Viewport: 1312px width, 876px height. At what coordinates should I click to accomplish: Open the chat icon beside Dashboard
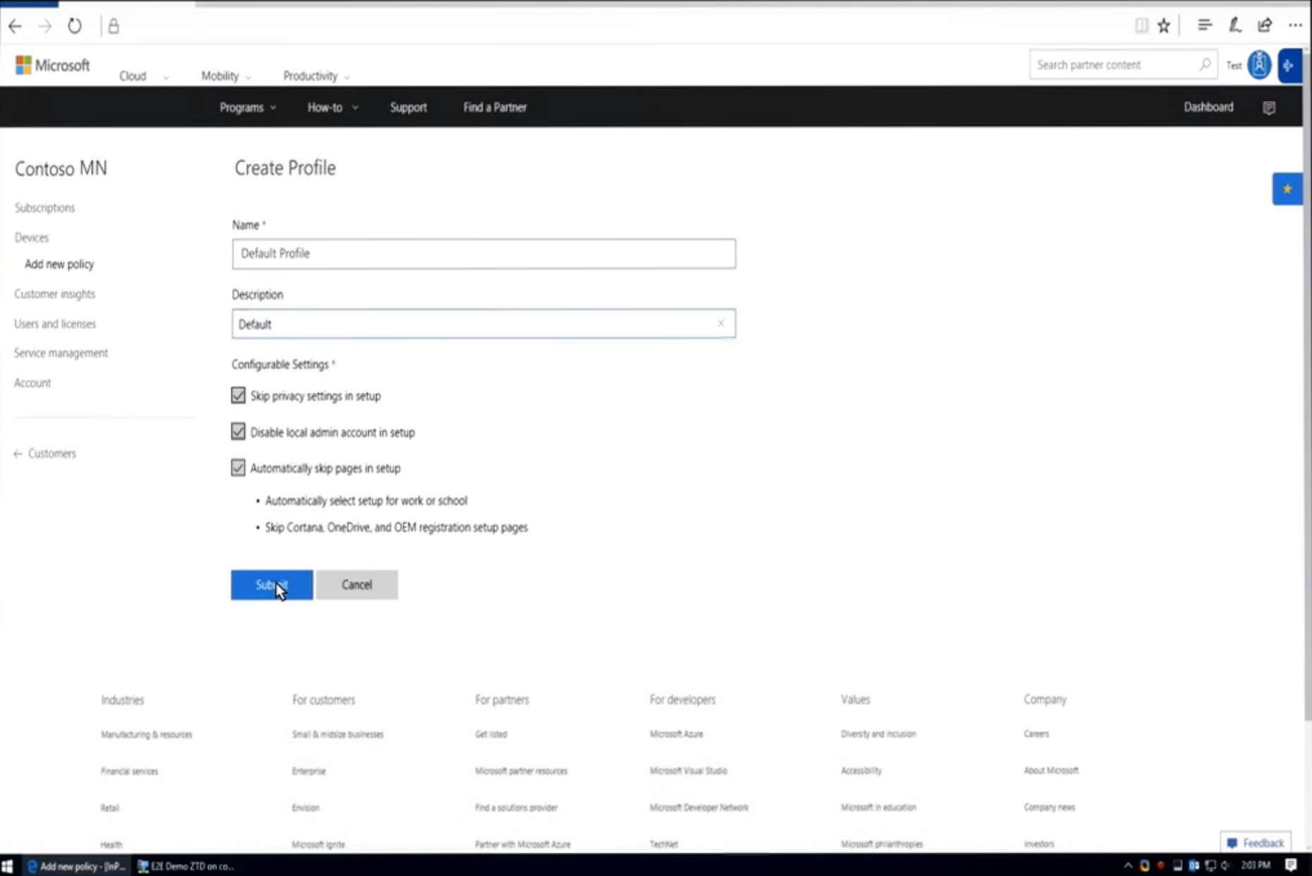[1269, 107]
